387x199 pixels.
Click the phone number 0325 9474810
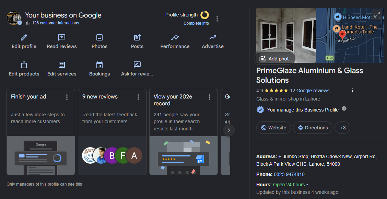pyautogui.click(x=289, y=175)
